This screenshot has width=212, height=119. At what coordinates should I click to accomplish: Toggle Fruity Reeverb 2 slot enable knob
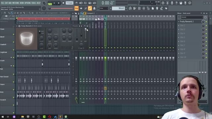203,21
